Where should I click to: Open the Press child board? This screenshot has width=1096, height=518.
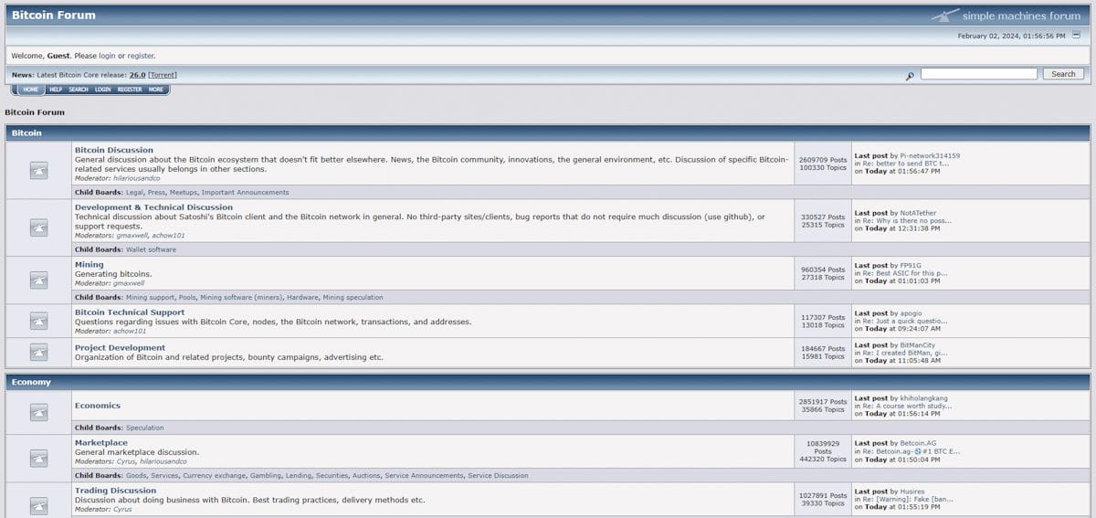tap(156, 193)
